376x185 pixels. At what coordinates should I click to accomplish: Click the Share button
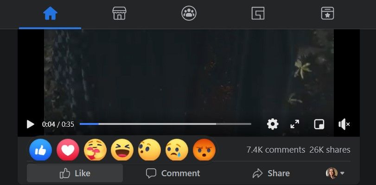click(271, 173)
